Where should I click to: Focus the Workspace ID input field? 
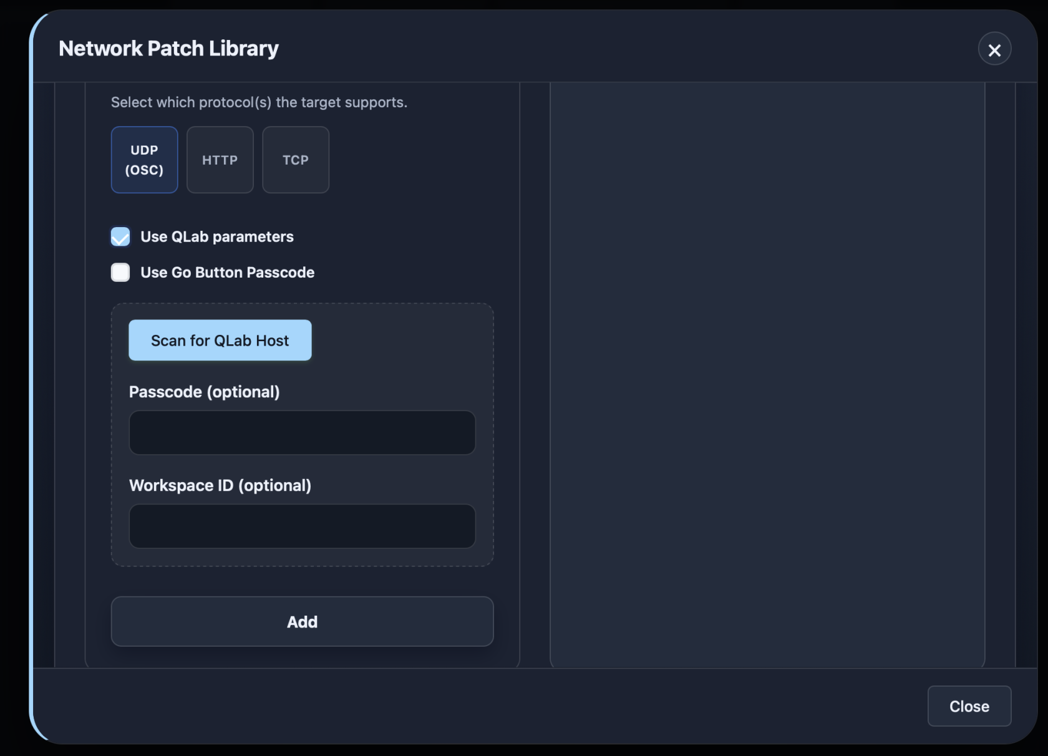pos(302,526)
